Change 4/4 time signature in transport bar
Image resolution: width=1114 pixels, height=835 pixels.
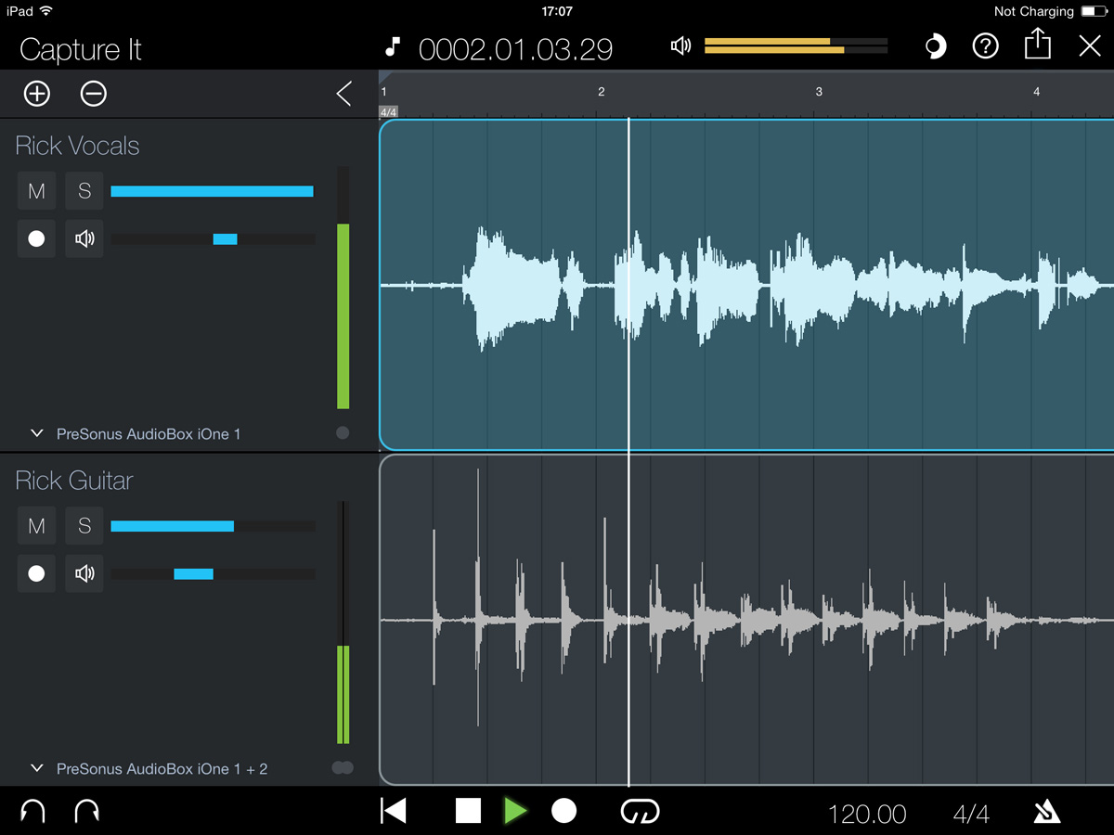(971, 814)
